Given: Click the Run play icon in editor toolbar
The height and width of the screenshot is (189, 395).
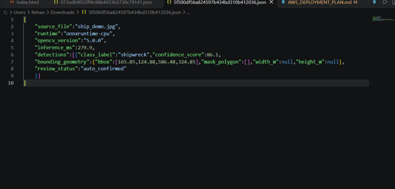Looking at the screenshot, I should [x=385, y=2].
